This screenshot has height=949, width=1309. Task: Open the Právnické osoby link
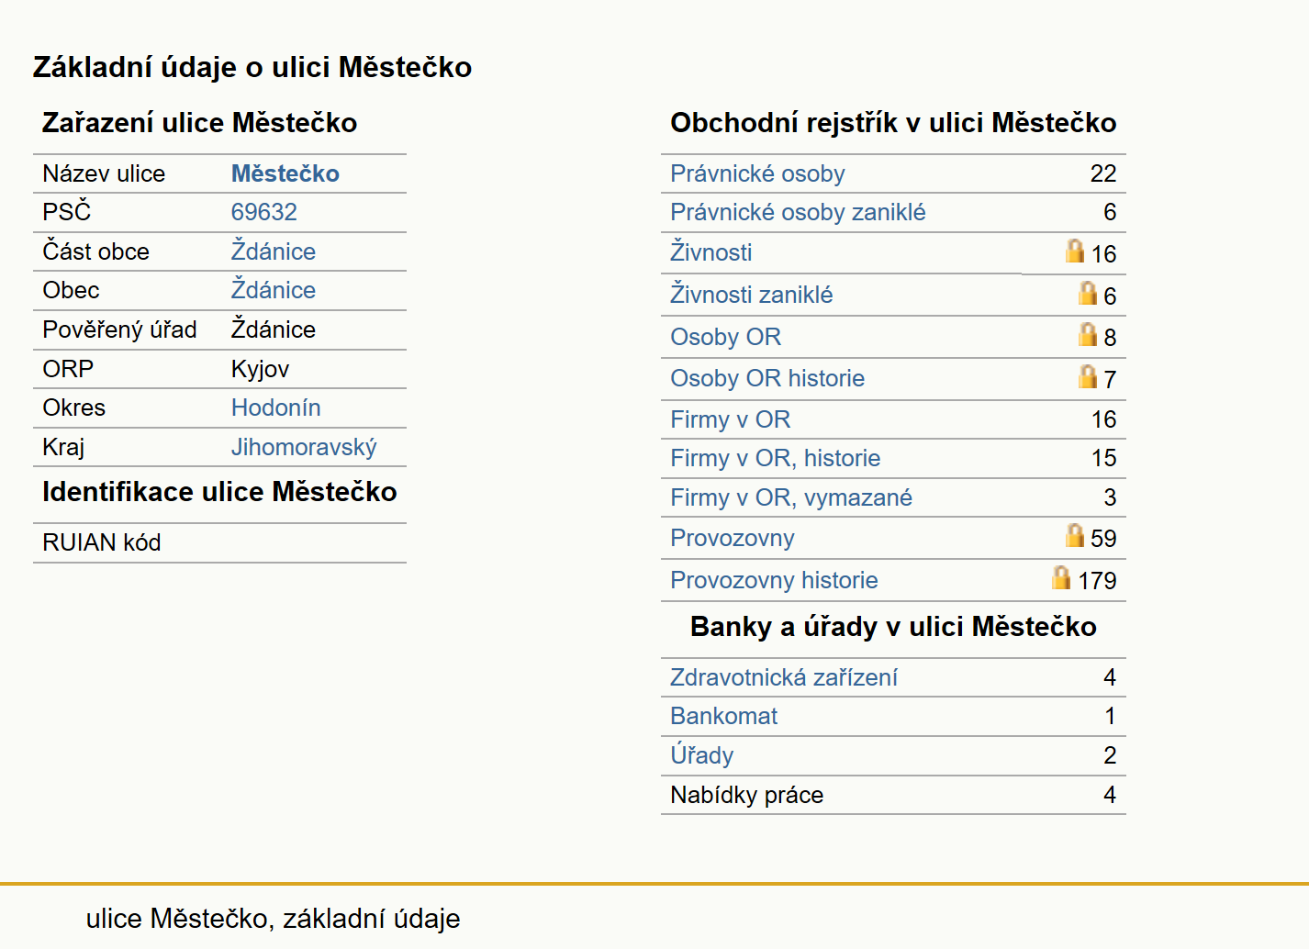[x=757, y=173]
